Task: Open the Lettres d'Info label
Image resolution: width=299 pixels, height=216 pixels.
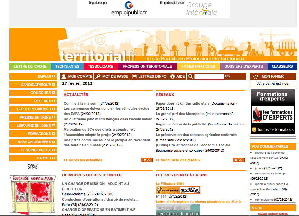Action: (x=152, y=76)
